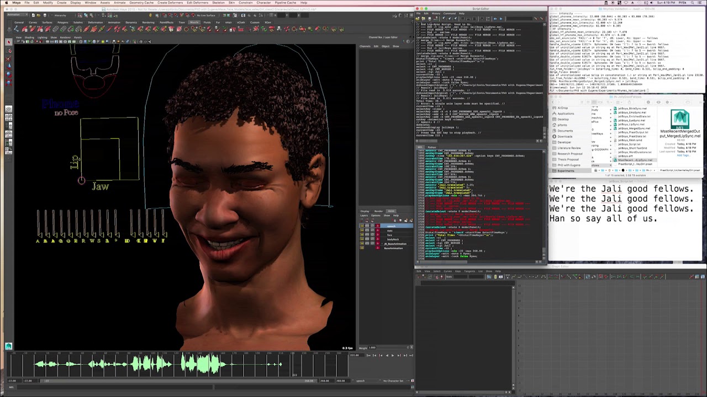This screenshot has height=397, width=707.
Task: Switch to the Rendering shelf tab
Action: click(x=150, y=22)
